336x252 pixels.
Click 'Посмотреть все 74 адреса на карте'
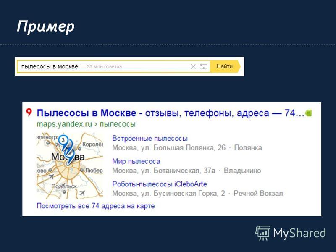(x=96, y=206)
